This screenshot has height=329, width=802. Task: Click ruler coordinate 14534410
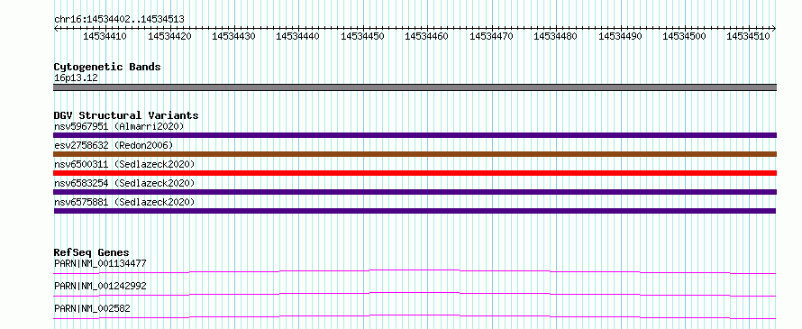click(105, 36)
